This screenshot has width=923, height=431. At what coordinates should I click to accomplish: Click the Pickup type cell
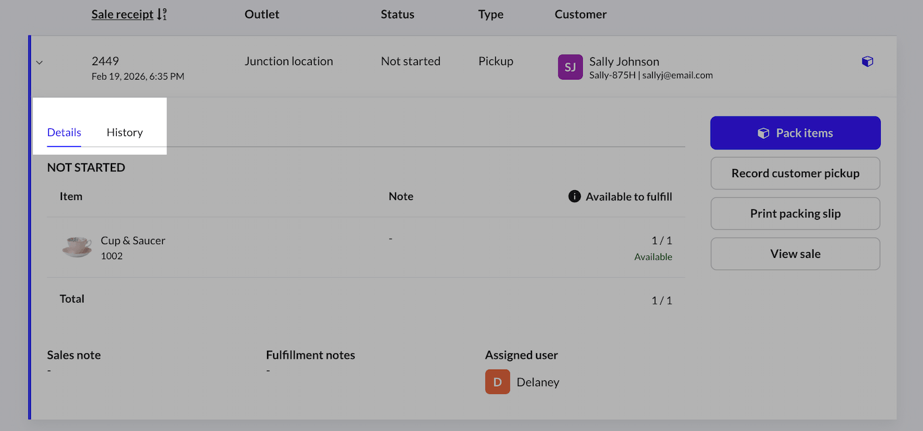coord(496,61)
